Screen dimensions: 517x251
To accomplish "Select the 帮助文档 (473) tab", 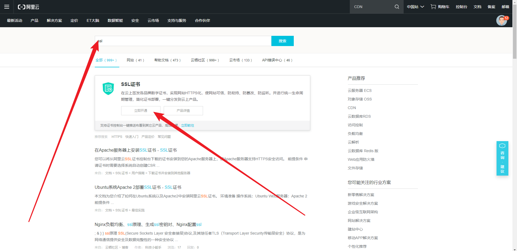I will (x=167, y=60).
